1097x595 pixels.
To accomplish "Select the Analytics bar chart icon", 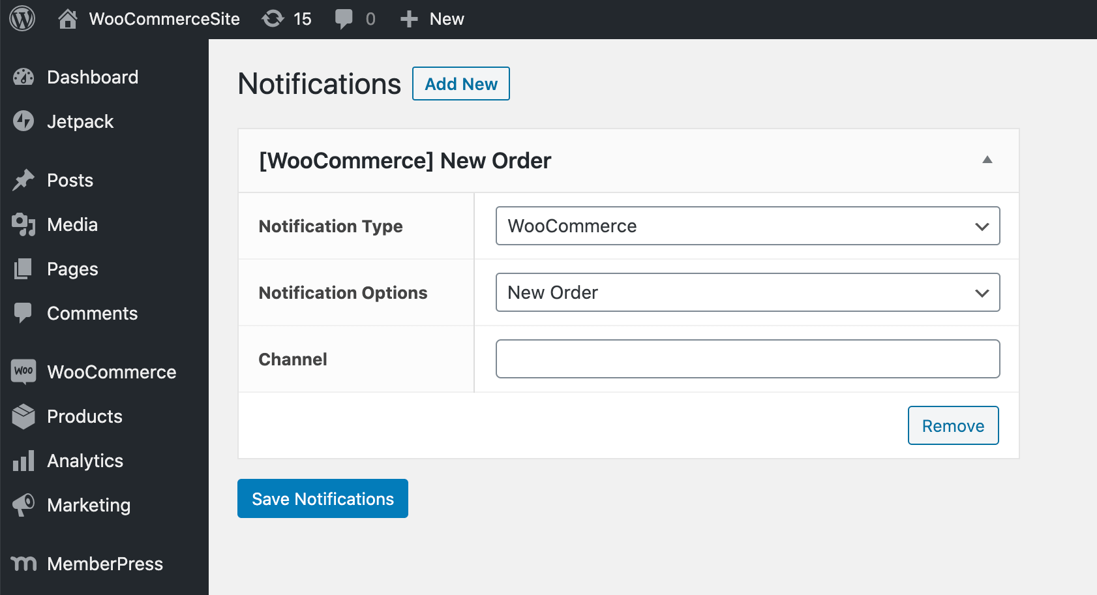I will tap(23, 461).
